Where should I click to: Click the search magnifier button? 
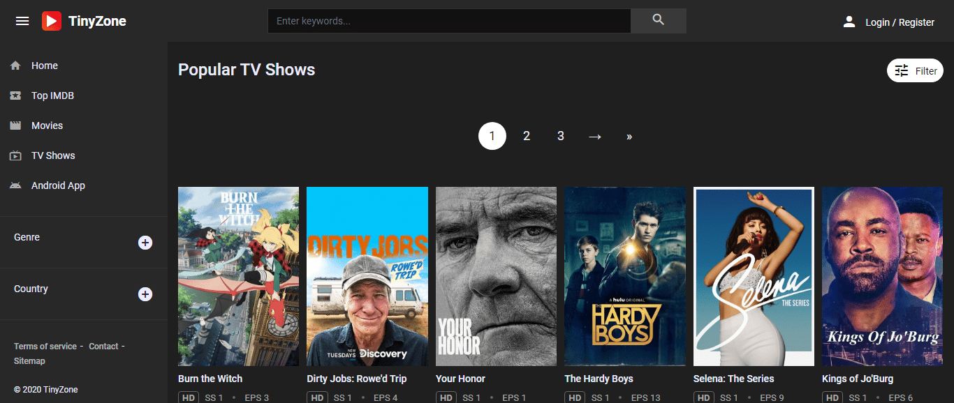point(659,20)
